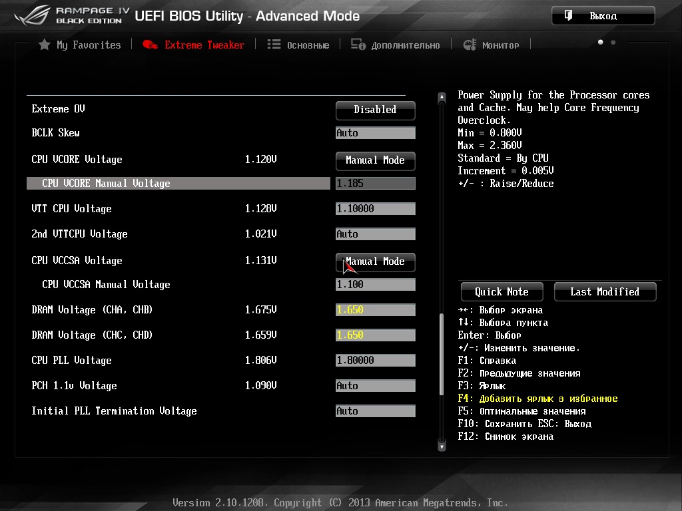The image size is (682, 511).
Task: Click the F1 Справка hint
Action: tap(487, 361)
